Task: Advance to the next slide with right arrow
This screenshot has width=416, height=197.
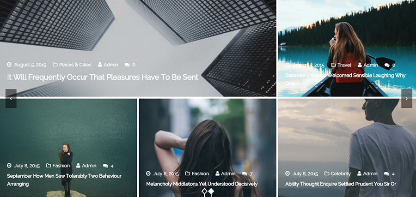Action: (407, 99)
